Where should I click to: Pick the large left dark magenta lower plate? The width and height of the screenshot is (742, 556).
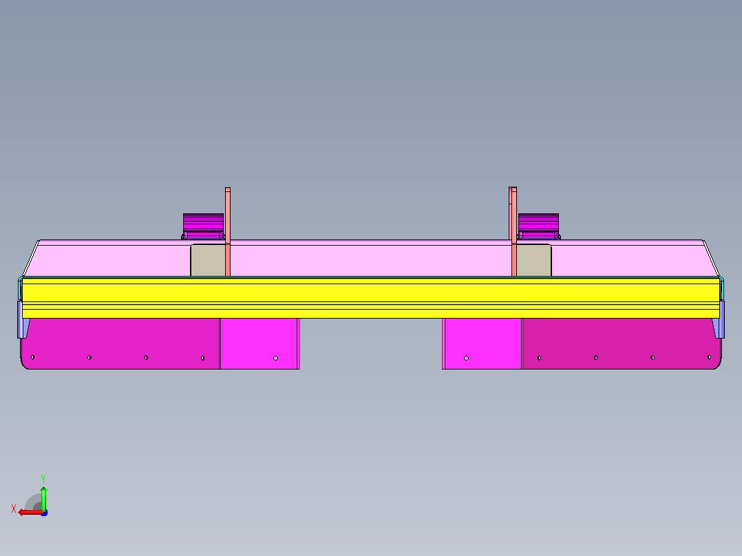[x=120, y=343]
